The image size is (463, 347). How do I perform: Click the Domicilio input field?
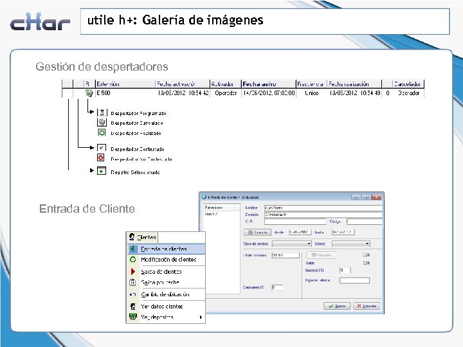pyautogui.click(x=323, y=215)
